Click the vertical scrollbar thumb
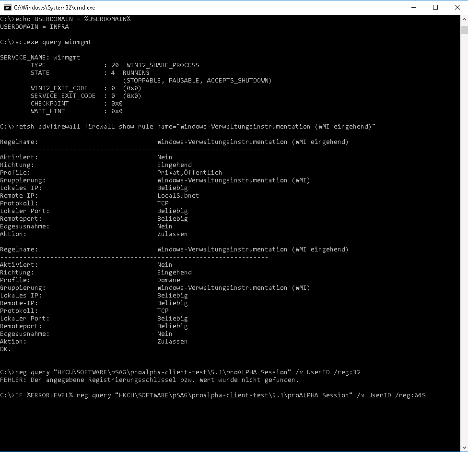Image resolution: width=468 pixels, height=452 pixels. [x=464, y=30]
